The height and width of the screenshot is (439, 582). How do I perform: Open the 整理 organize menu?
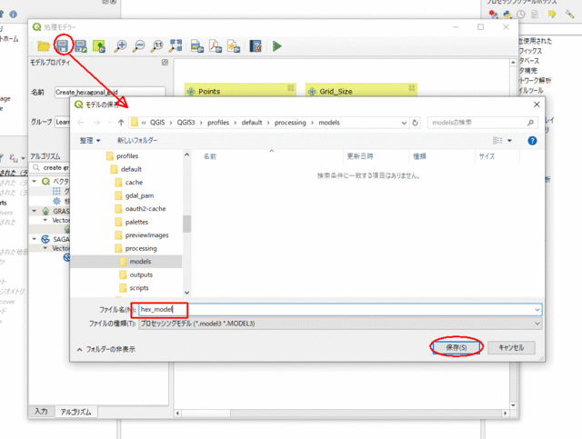pyautogui.click(x=90, y=140)
